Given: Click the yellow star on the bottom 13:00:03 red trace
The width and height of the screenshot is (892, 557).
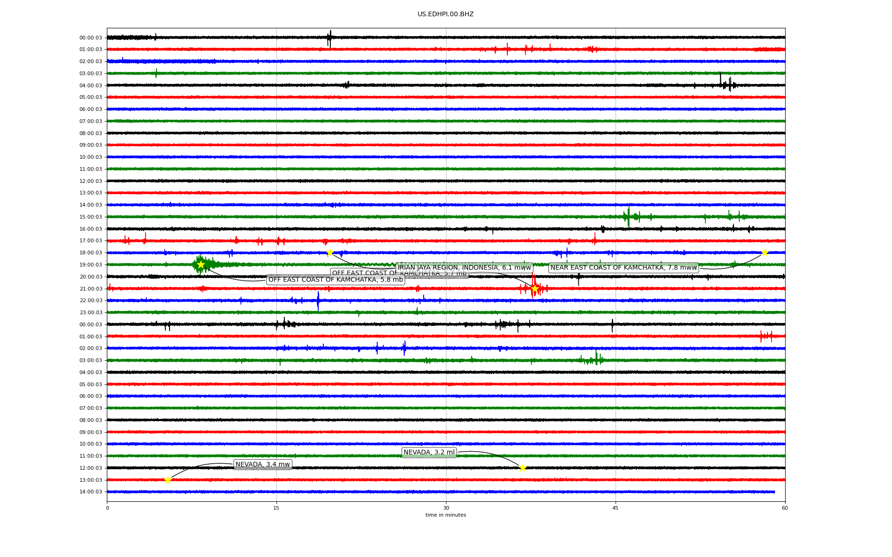Looking at the screenshot, I should [168, 480].
